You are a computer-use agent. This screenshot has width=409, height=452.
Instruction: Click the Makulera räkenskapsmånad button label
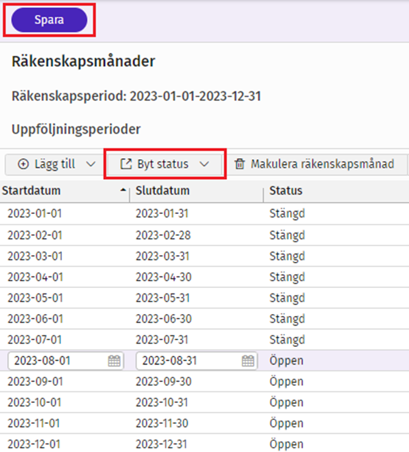[x=322, y=164]
